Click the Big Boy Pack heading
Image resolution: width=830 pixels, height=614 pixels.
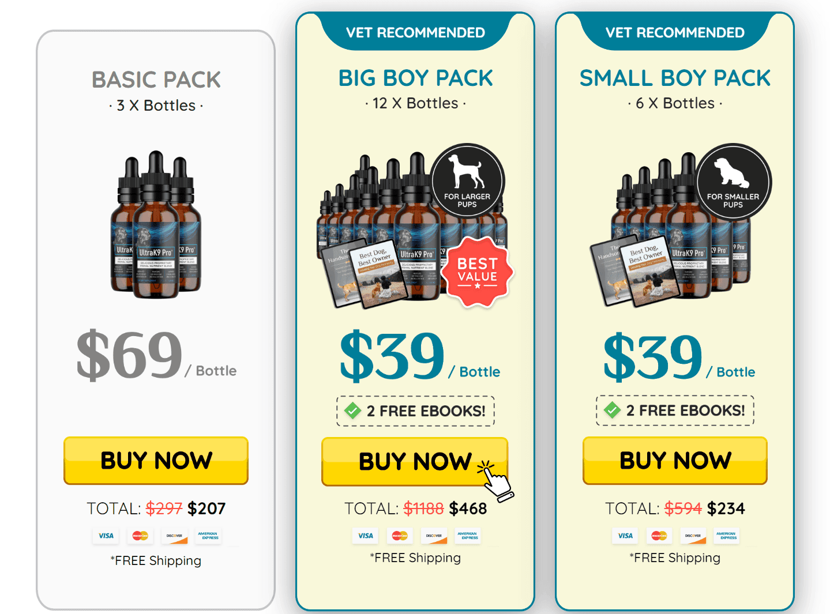click(x=415, y=78)
